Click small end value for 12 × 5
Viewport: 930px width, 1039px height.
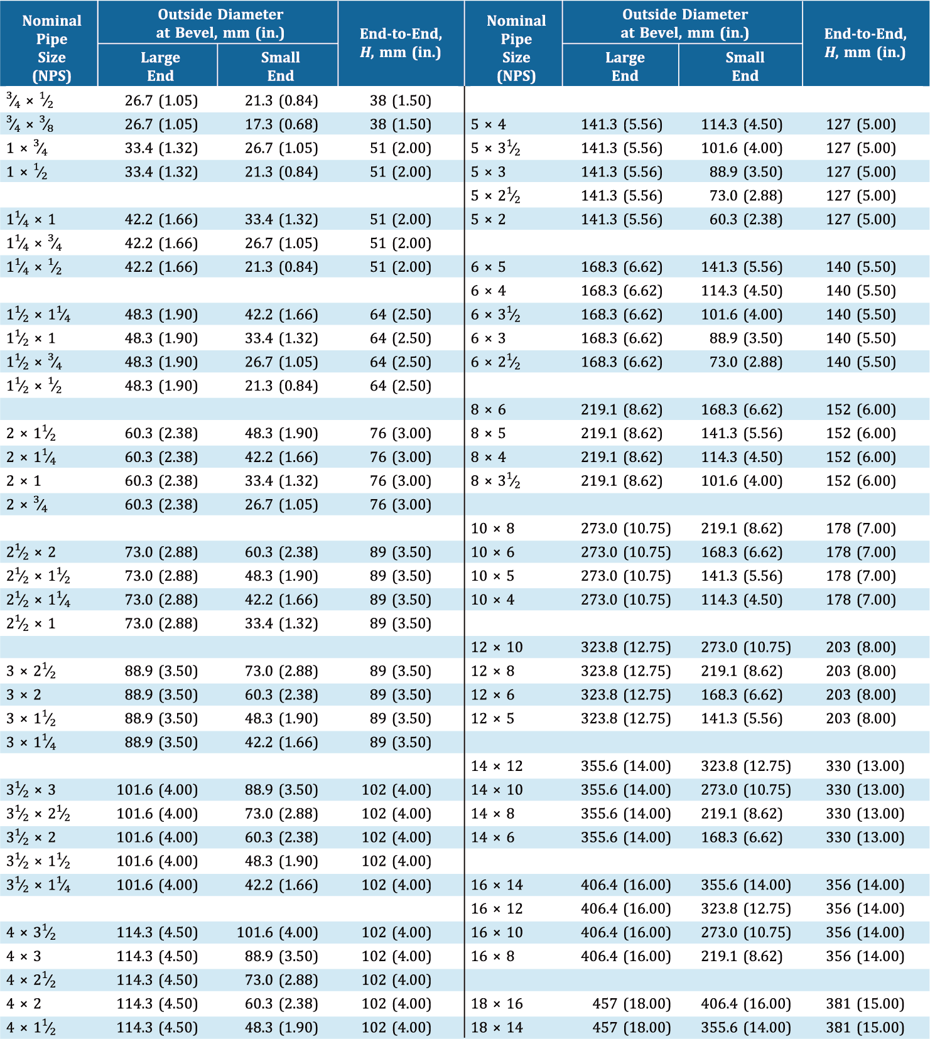coord(742,719)
